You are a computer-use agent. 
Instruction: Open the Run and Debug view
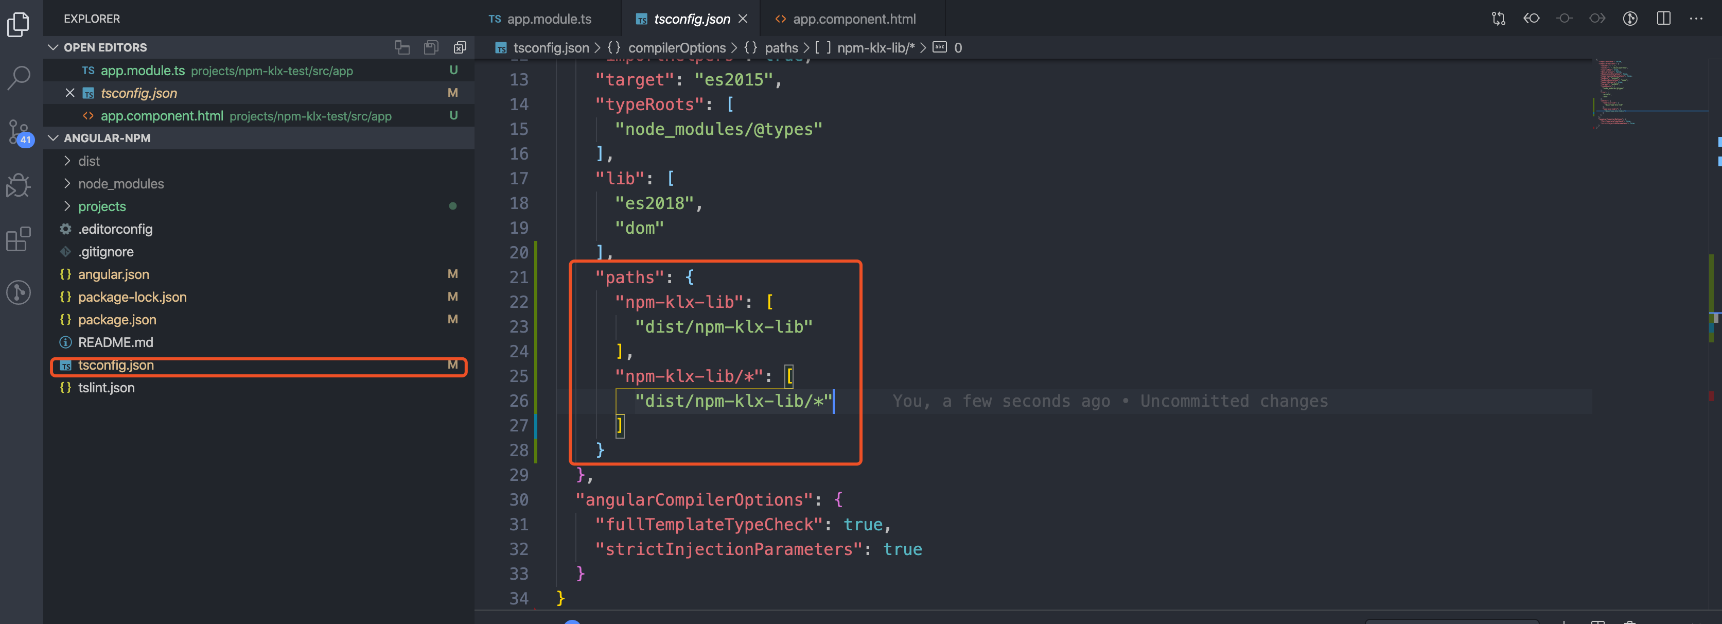point(19,185)
